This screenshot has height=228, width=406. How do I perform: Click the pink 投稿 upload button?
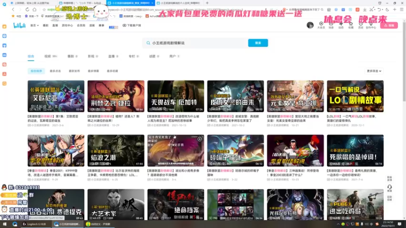point(389,25)
